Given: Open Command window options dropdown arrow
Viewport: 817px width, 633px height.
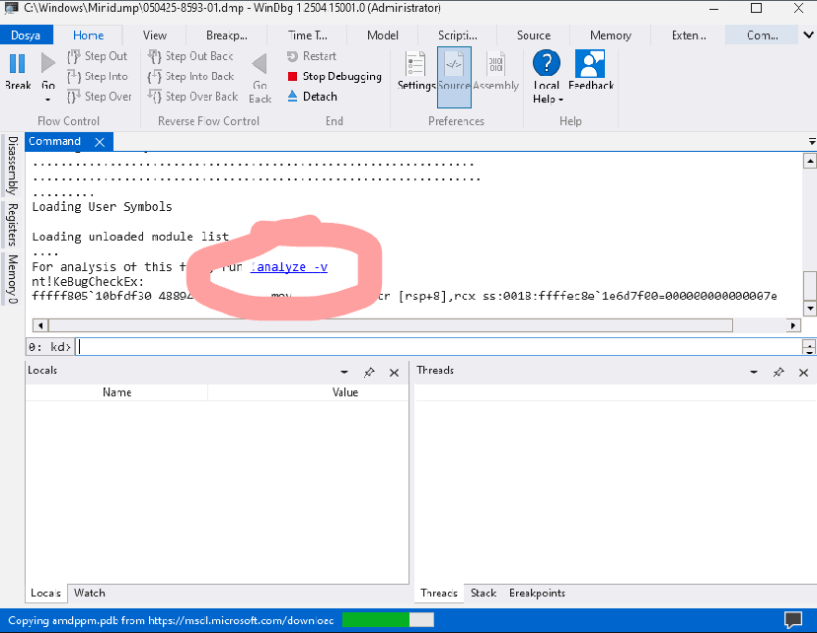Looking at the screenshot, I should click(812, 142).
